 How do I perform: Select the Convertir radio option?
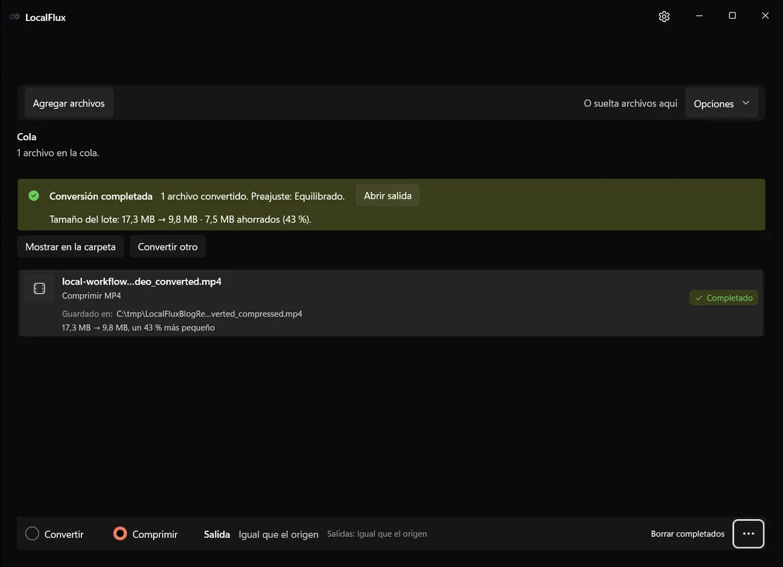click(55, 534)
